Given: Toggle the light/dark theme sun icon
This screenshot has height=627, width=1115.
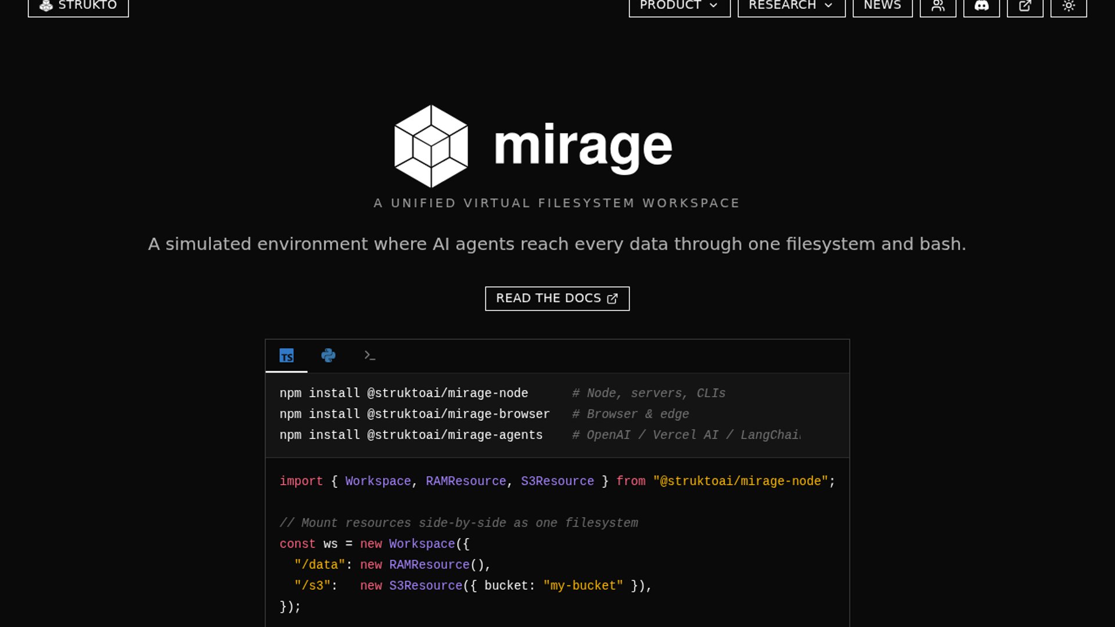Looking at the screenshot, I should tap(1069, 6).
